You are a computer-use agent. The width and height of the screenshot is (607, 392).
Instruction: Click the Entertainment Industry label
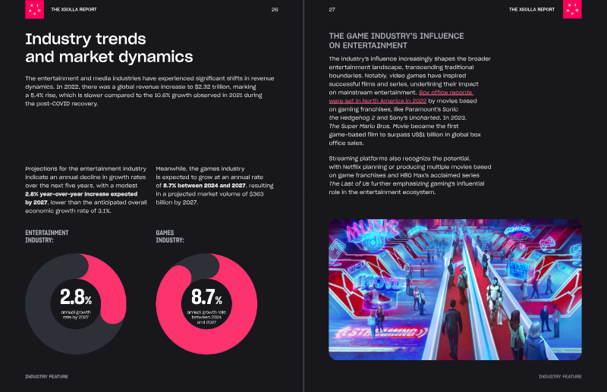pos(47,237)
